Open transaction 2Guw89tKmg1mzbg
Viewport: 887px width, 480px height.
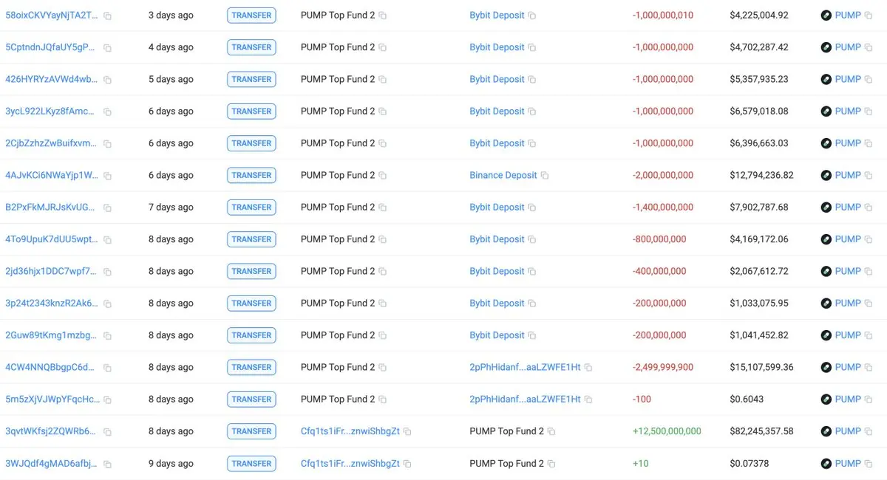51,335
